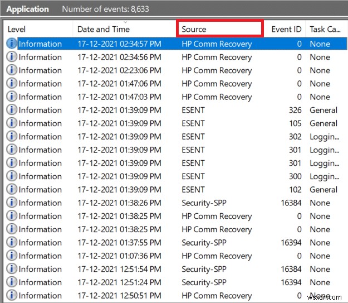The width and height of the screenshot is (348, 303).
Task: Click 'ESENT' source in the event 326 row
Action: pyautogui.click(x=193, y=110)
